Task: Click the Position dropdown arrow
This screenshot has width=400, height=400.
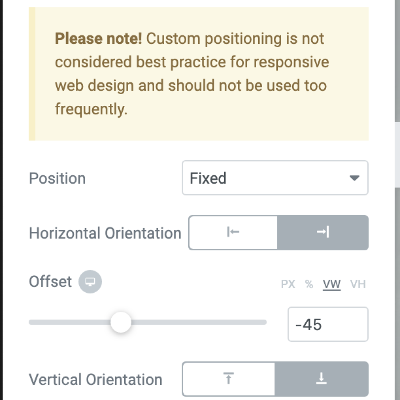Action: click(354, 178)
